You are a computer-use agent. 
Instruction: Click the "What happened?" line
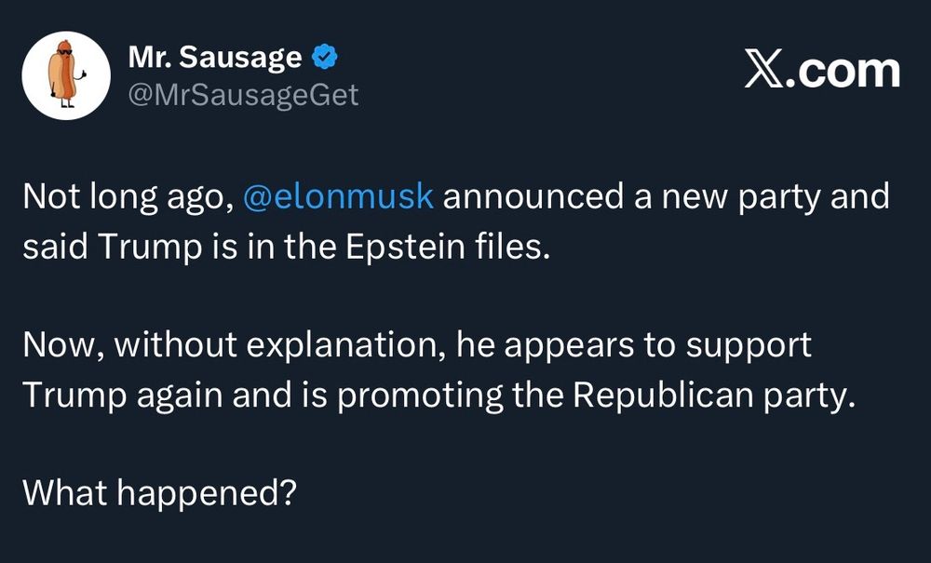(158, 492)
